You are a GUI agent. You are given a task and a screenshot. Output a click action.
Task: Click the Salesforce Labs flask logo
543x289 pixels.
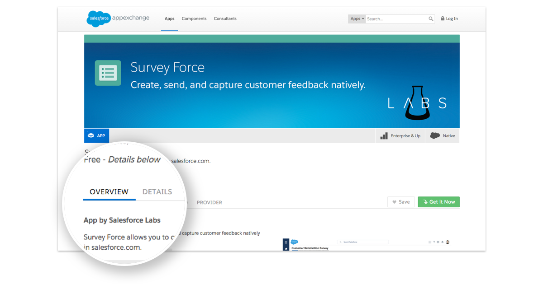pyautogui.click(x=417, y=103)
